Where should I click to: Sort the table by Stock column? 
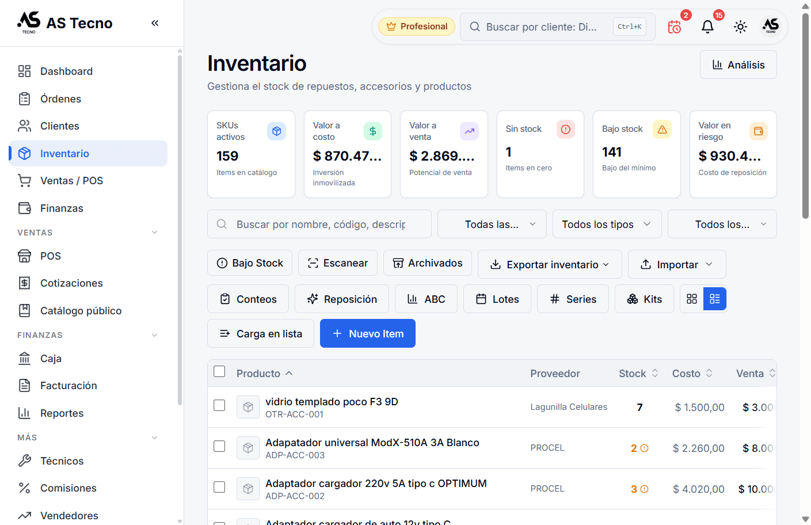pos(638,374)
